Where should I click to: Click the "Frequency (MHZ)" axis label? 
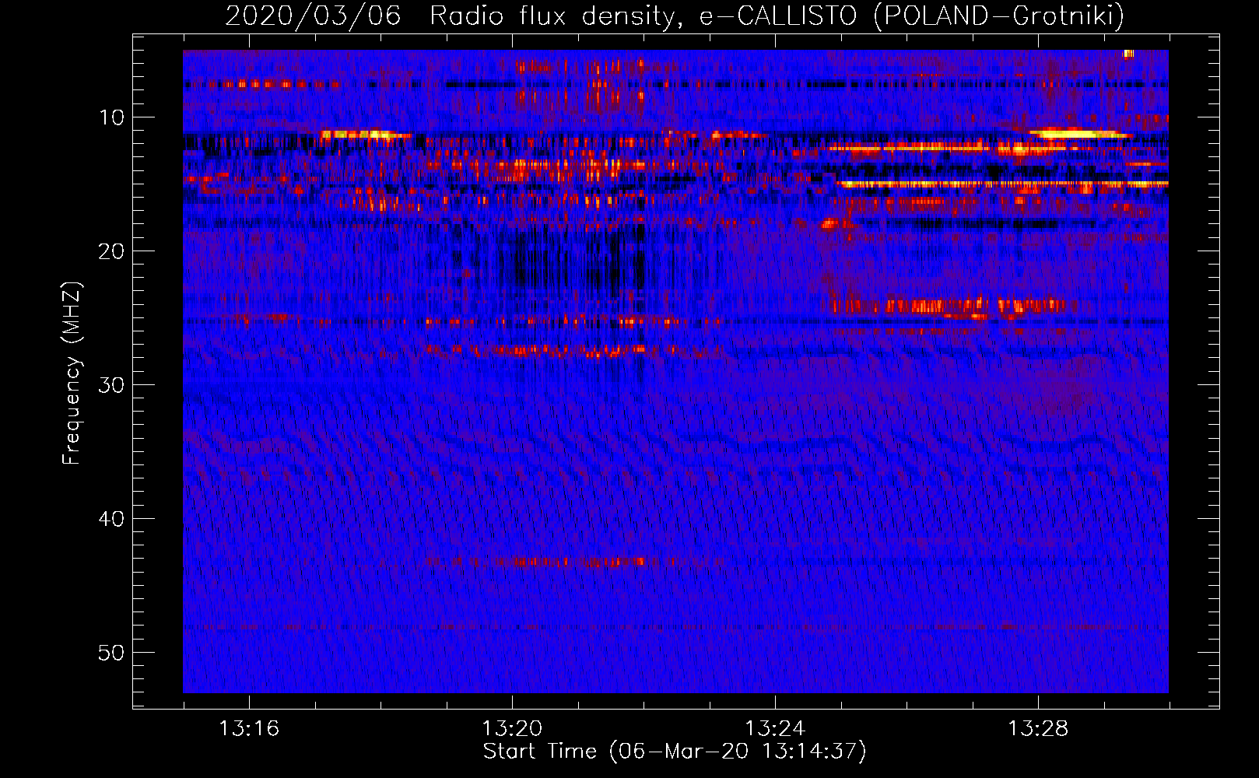[x=72, y=373]
